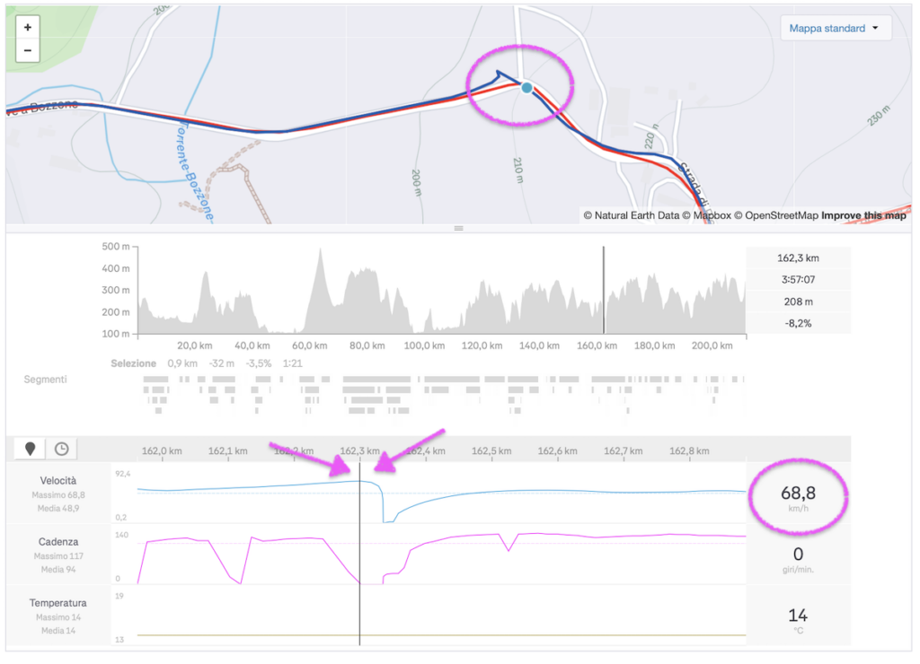Zoom out on the map
Image resolution: width=920 pixels, height=664 pixels.
(x=28, y=50)
